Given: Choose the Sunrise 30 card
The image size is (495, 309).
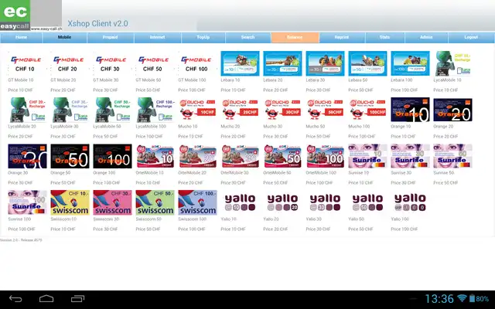Looking at the screenshot, I should 410,156.
